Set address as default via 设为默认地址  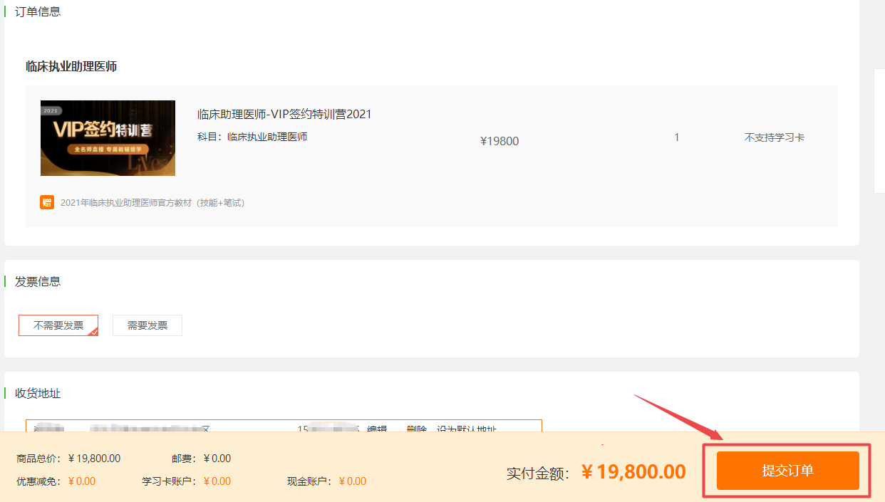tap(467, 429)
